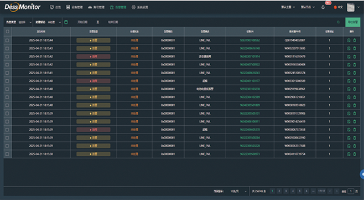The image size is (364, 200).
Task: Tick the select-all checkbox in the table header
Action: click(x=7, y=32)
